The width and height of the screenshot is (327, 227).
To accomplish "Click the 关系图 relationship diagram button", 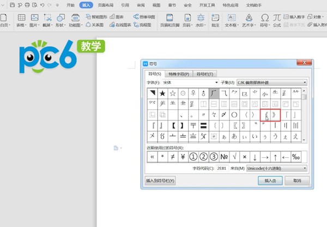I will click(x=95, y=25).
